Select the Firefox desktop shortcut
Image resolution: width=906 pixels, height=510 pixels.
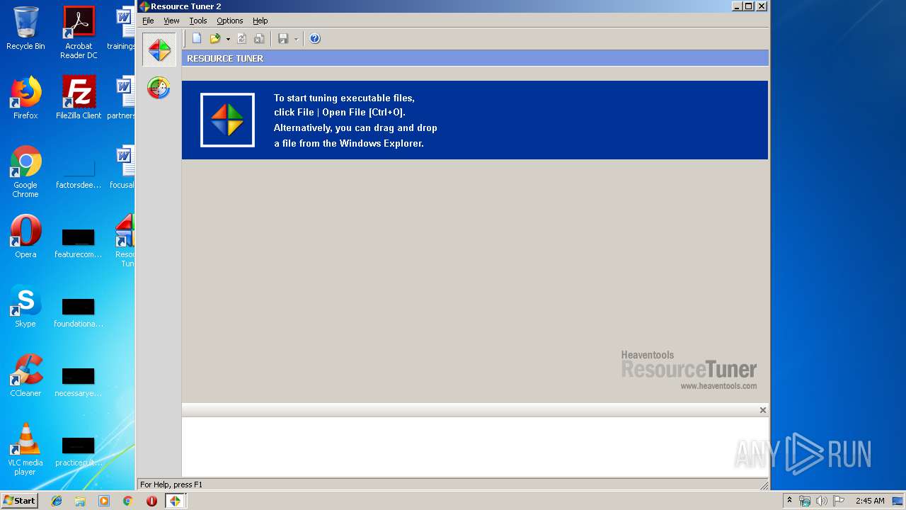(x=25, y=98)
